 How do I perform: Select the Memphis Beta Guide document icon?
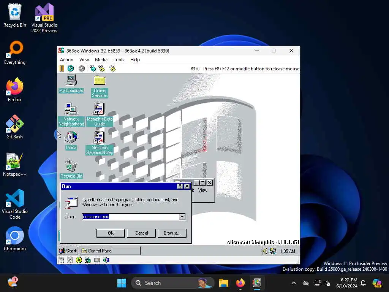point(100,114)
